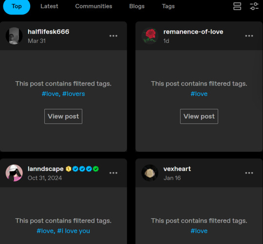
Task: Click View post on halflifesk666 card
Action: pos(63,116)
